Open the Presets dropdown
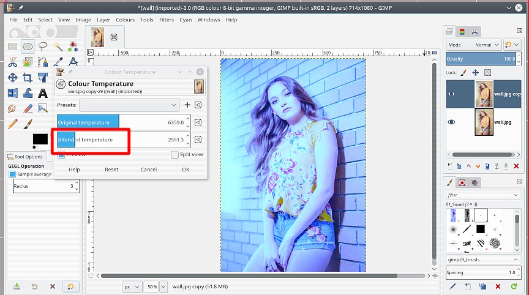 pyautogui.click(x=129, y=105)
